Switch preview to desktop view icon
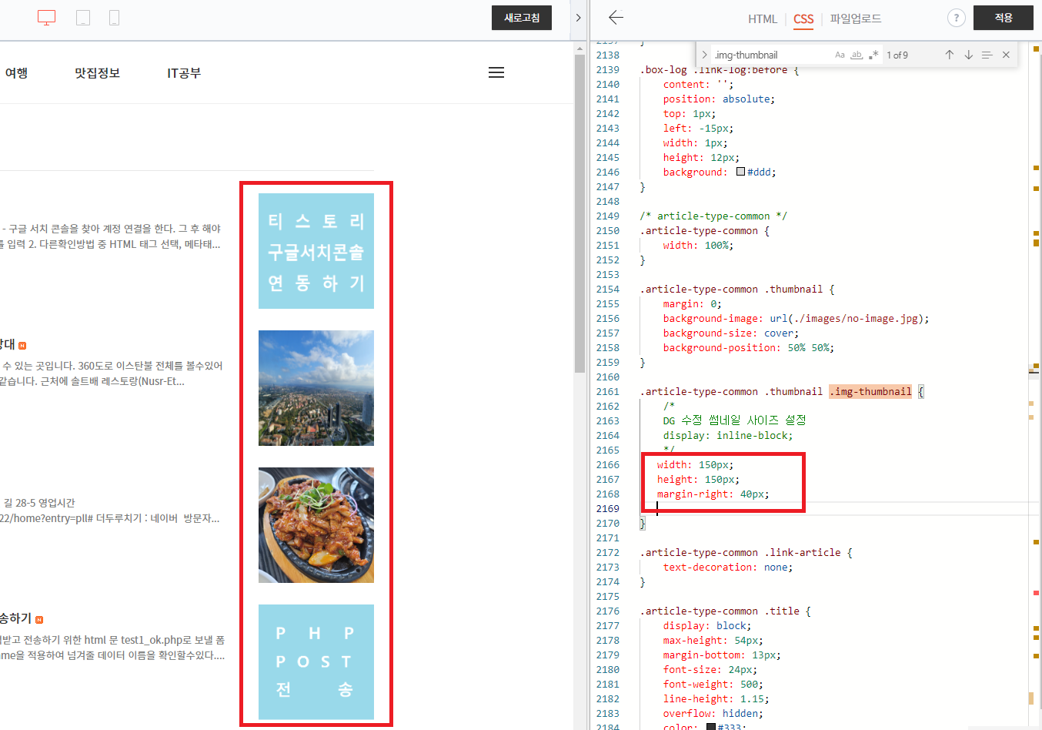 point(46,18)
